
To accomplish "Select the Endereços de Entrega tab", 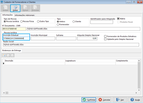I will click(x=12, y=50).
